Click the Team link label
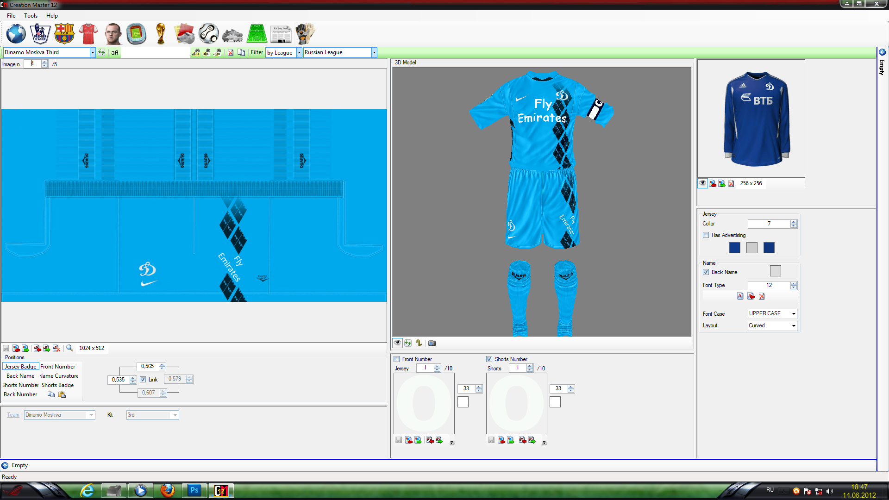 click(x=13, y=415)
